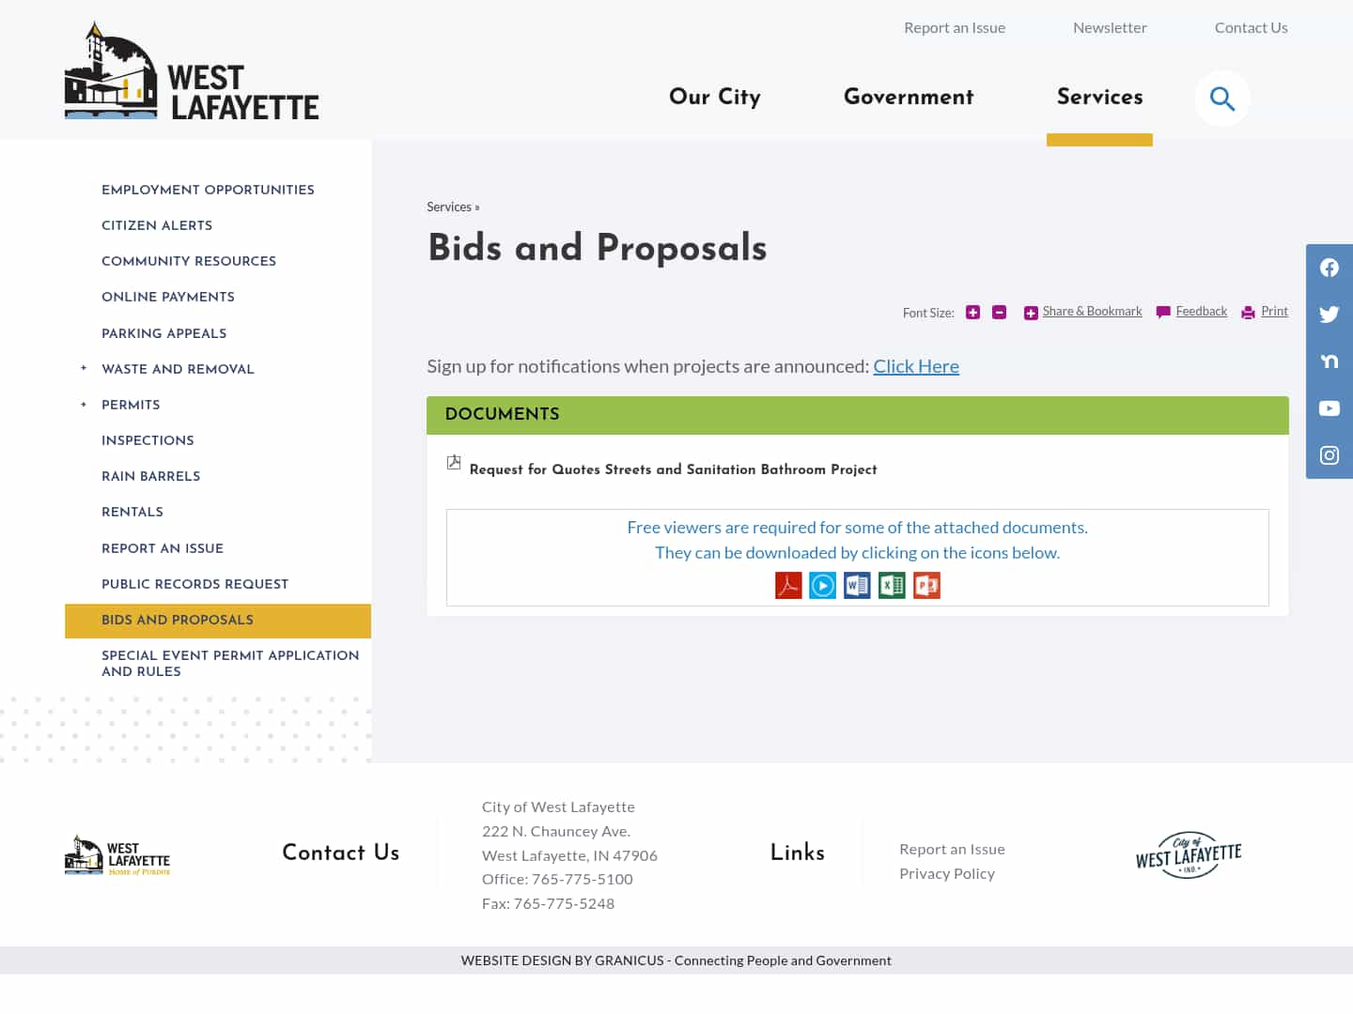1353x1014 pixels.
Task: Open the Facebook social media icon
Action: (1329, 268)
